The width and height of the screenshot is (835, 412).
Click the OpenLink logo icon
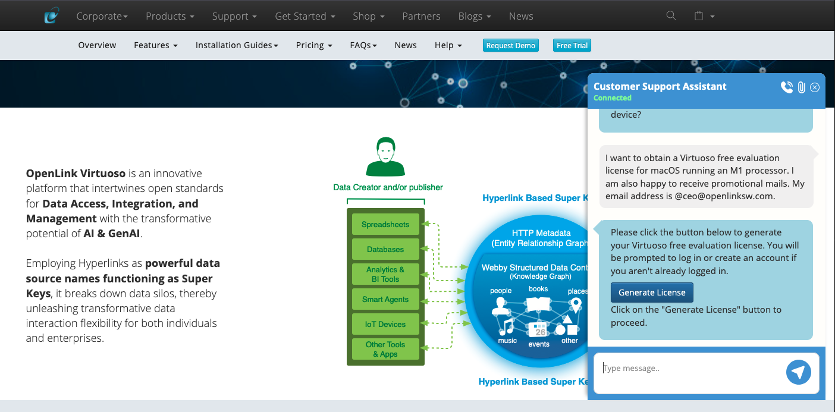tap(52, 15)
